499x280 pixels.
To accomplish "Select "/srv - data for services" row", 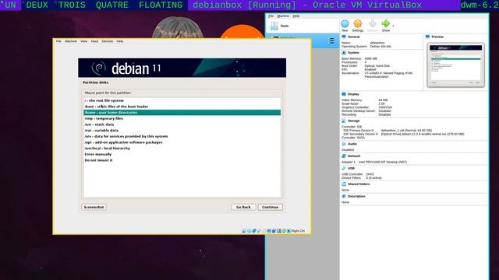I will [x=182, y=137].
